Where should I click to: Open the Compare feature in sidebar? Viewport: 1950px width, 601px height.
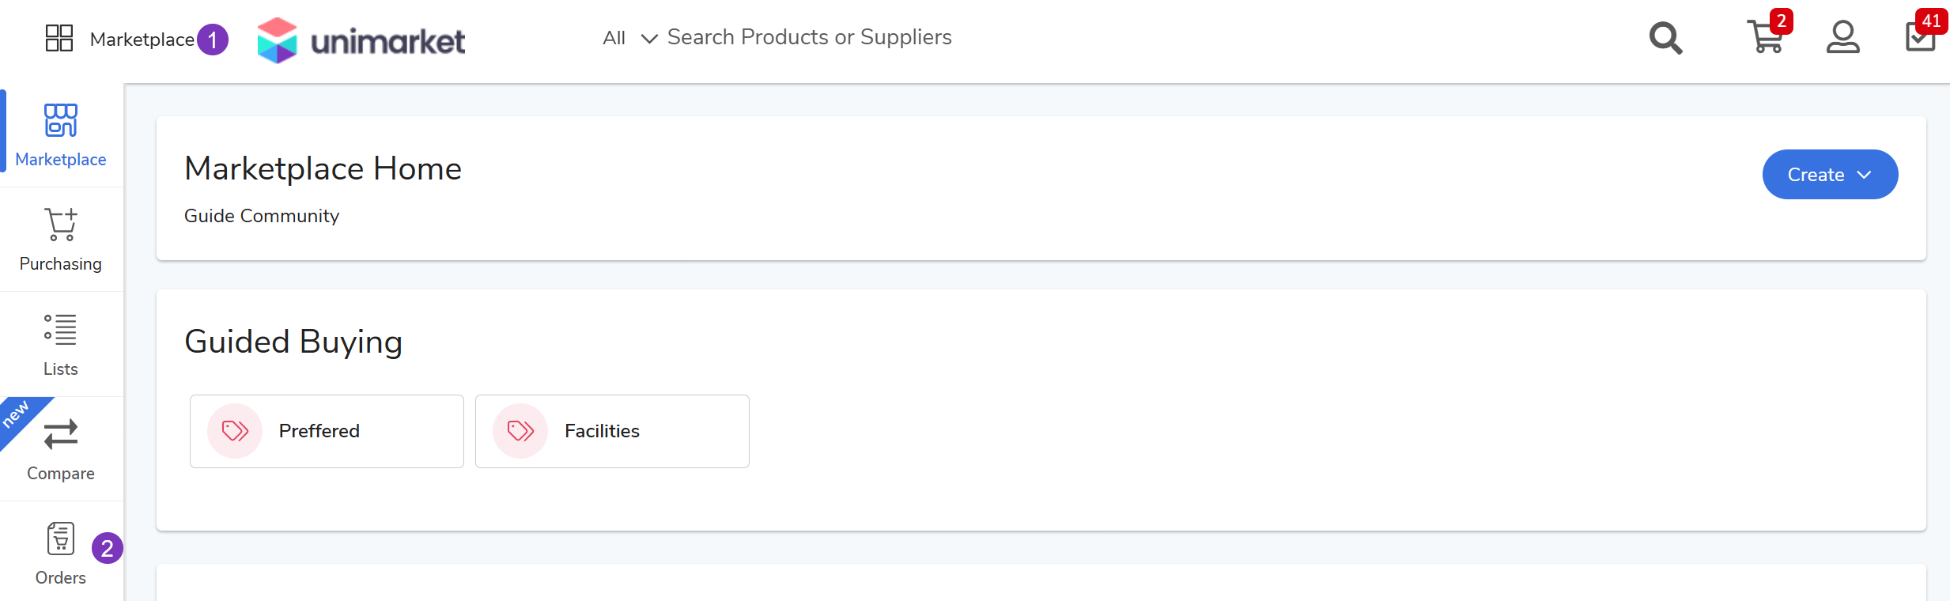click(x=61, y=449)
